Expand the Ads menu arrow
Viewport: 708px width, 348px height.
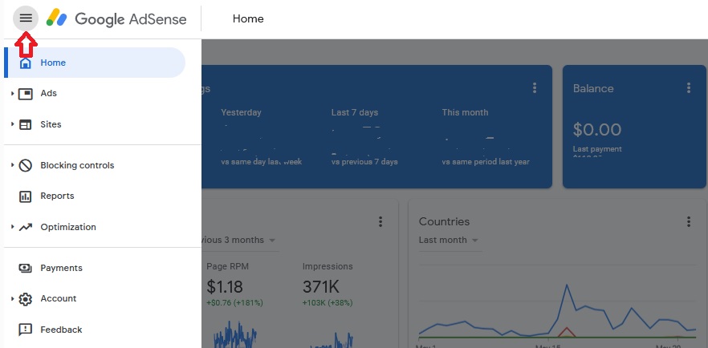[x=13, y=93]
